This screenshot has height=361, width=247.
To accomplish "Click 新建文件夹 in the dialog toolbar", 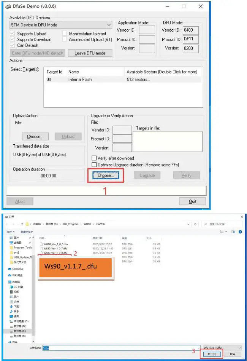I will pyautogui.click(x=27, y=232).
